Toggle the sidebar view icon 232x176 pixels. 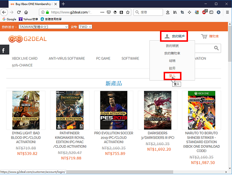(x=211, y=12)
